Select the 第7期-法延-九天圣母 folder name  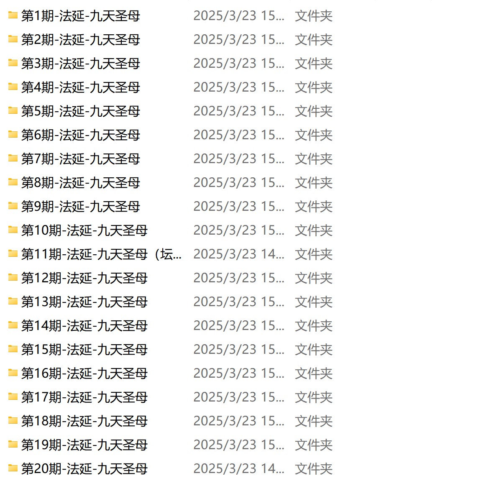click(81, 159)
